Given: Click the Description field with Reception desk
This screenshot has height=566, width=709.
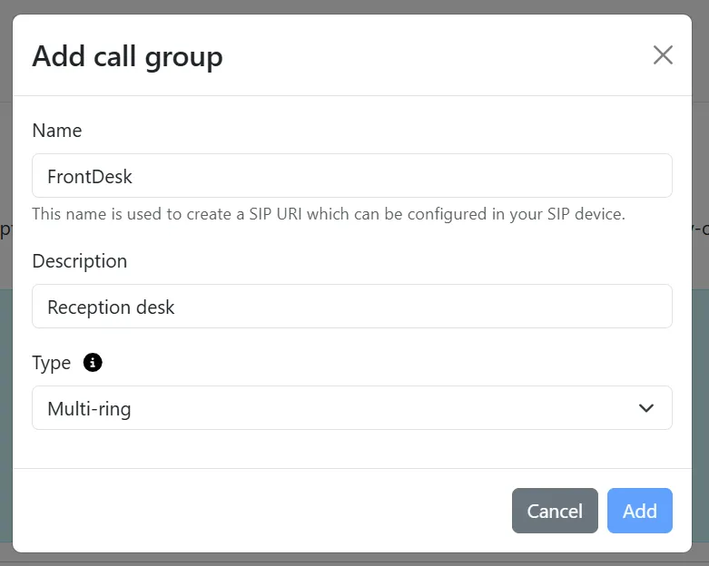Looking at the screenshot, I should coord(352,307).
